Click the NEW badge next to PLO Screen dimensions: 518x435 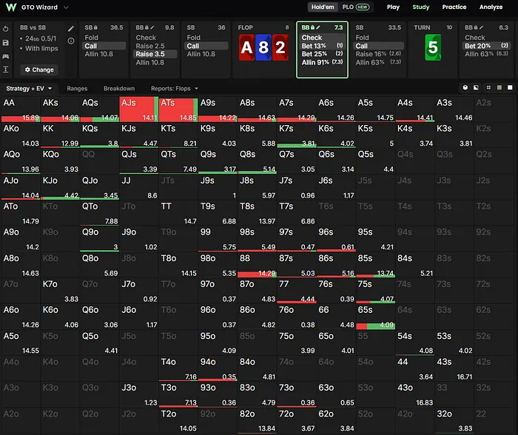[363, 7]
